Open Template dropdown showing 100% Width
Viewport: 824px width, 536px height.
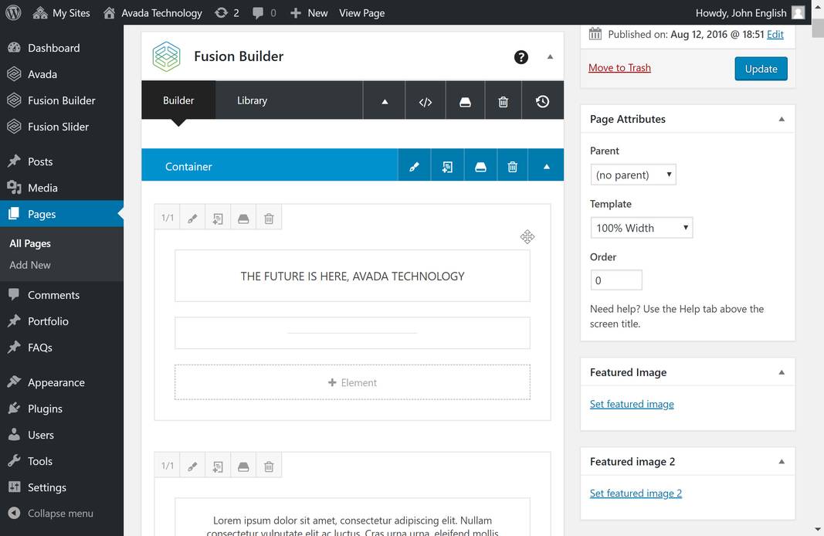[x=642, y=228]
